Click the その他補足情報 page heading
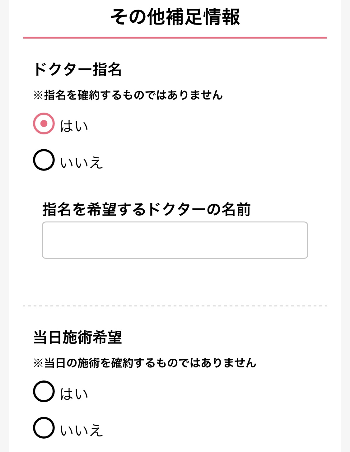Viewport: 350px width, 452px height. pyautogui.click(x=175, y=17)
